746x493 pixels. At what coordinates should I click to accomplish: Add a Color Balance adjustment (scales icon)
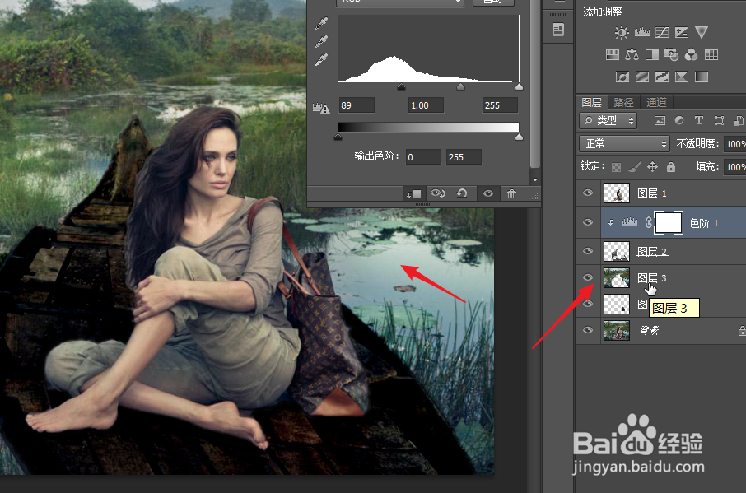point(632,54)
